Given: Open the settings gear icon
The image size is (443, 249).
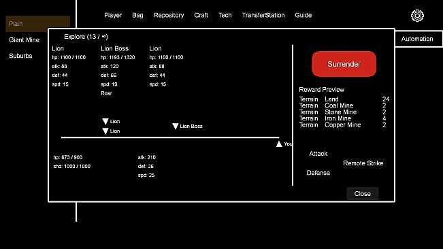Looking at the screenshot, I should pyautogui.click(x=417, y=16).
